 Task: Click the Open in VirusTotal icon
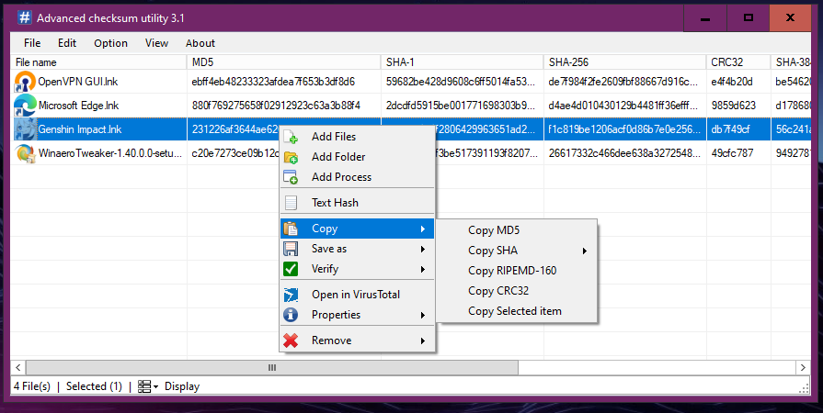pyautogui.click(x=291, y=295)
